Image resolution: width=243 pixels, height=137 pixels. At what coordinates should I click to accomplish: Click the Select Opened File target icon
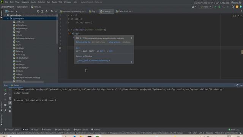pyautogui.click(x=38, y=11)
